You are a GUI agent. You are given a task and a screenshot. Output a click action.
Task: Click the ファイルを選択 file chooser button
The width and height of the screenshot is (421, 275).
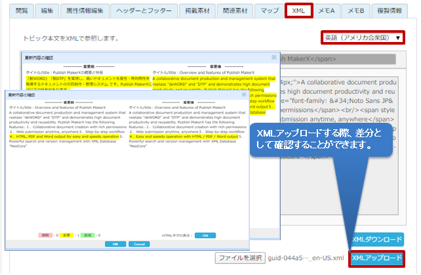coord(240,258)
